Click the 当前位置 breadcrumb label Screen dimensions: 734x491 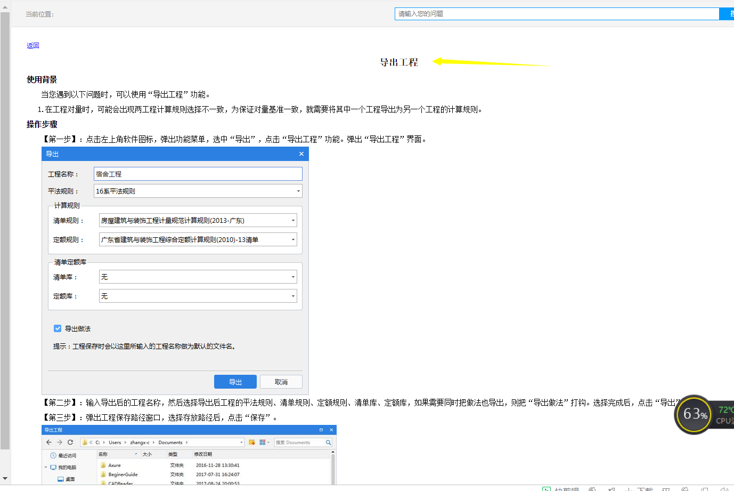(x=39, y=14)
